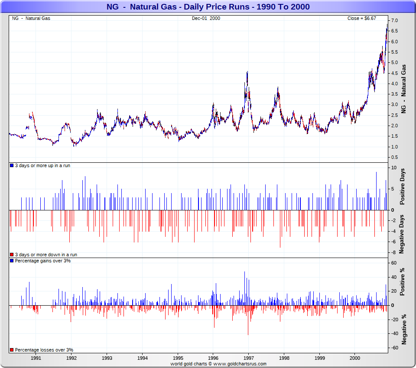Click the 'Percentage gains over 3%' legend text

coord(43,261)
